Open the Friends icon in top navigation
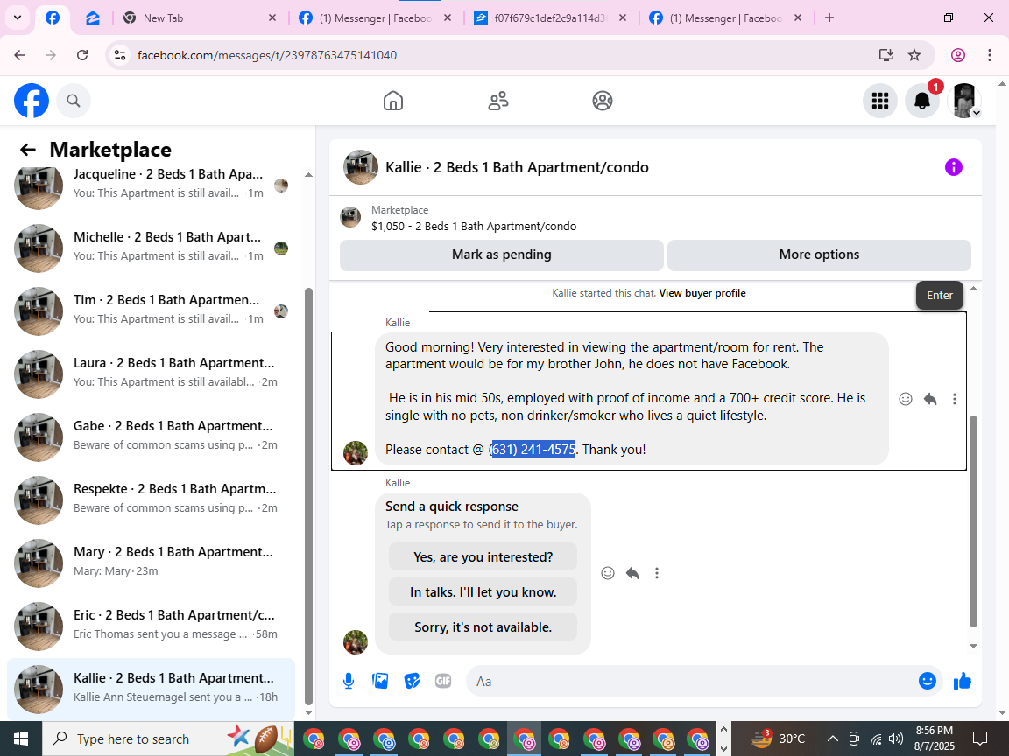1009x756 pixels. pos(498,101)
